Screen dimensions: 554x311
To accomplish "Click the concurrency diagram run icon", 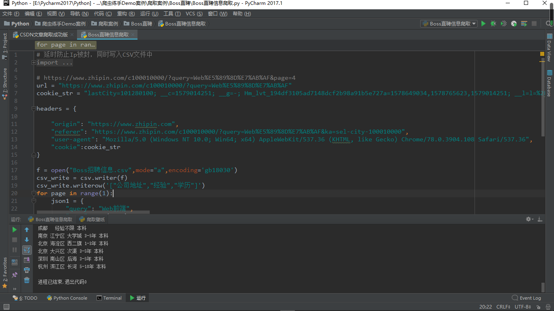I will pos(524,24).
